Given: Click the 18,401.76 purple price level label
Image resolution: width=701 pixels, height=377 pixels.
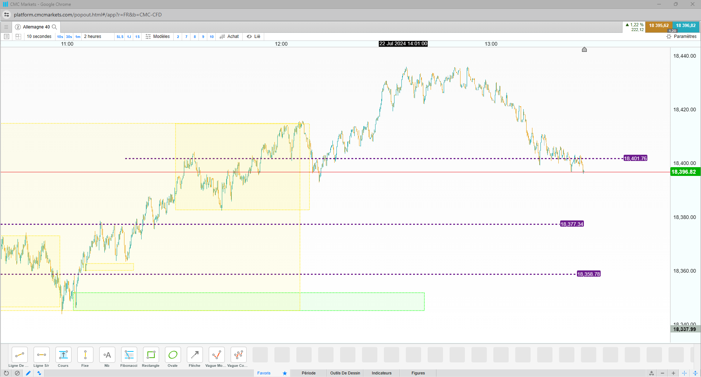Looking at the screenshot, I should pyautogui.click(x=635, y=158).
